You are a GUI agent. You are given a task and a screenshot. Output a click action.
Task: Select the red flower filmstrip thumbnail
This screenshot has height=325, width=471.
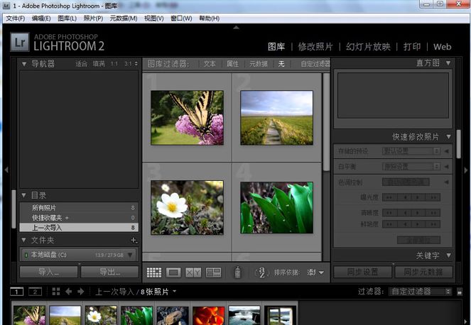(x=208, y=316)
